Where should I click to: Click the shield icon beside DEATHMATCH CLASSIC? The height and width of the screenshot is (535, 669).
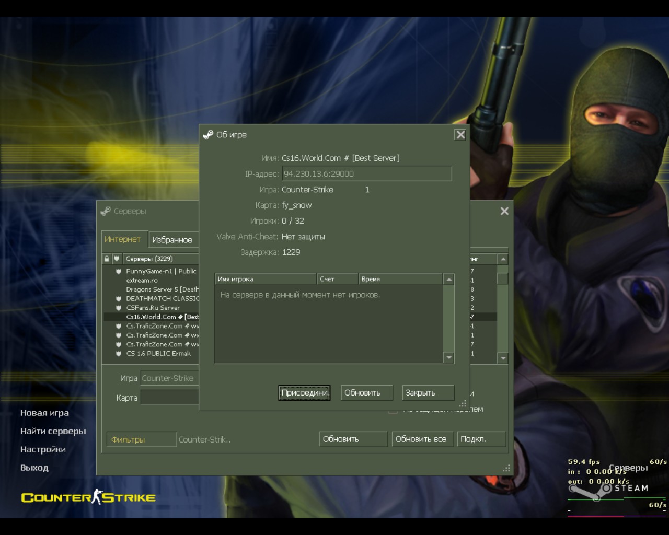(x=119, y=299)
